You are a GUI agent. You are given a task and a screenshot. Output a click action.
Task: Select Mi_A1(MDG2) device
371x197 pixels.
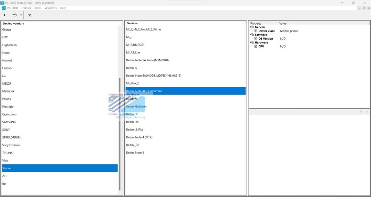click(185, 45)
